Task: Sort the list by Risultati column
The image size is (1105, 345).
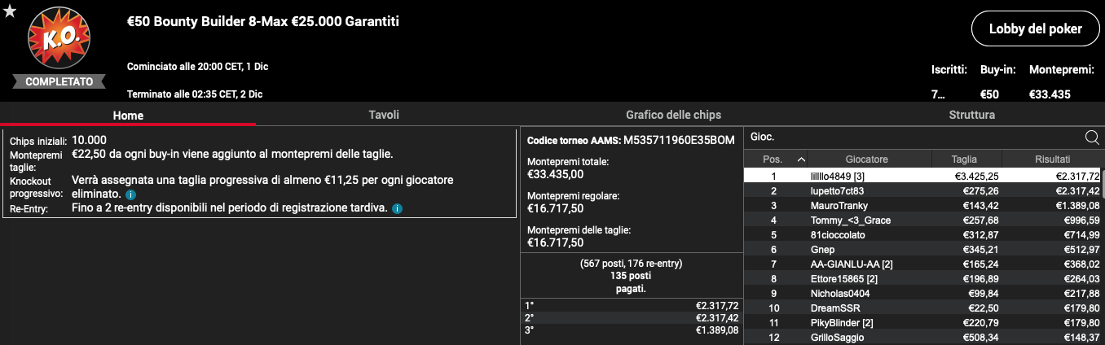Action: point(1053,159)
